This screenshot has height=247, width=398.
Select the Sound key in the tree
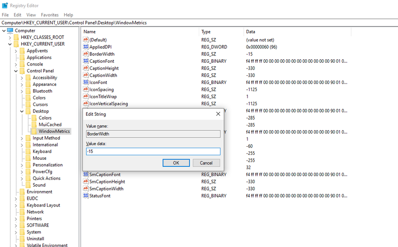39,185
